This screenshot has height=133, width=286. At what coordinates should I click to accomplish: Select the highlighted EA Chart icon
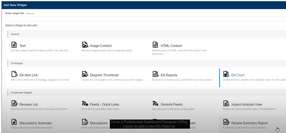click(x=226, y=74)
